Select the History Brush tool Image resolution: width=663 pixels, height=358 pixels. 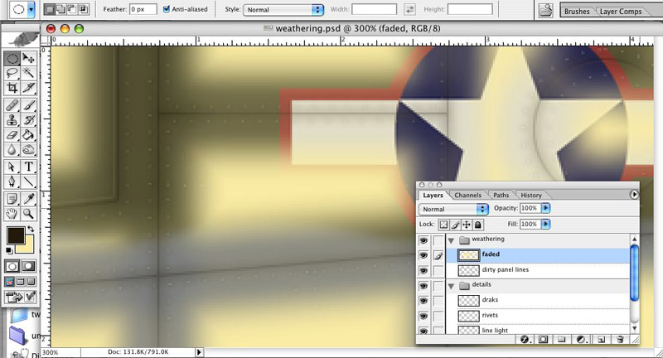click(x=28, y=120)
